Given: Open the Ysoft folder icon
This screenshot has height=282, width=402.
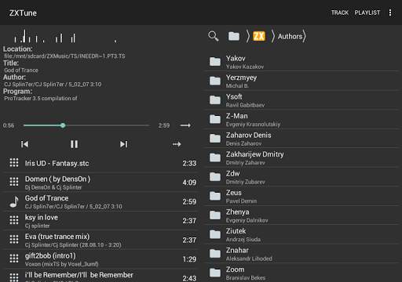Looking at the screenshot, I should click(x=215, y=100).
